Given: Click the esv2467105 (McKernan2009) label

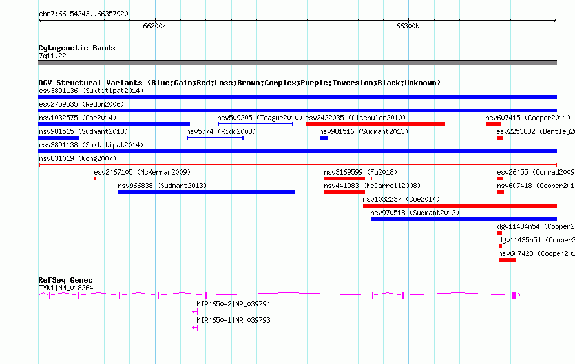Looking at the screenshot, I should 142,172.
